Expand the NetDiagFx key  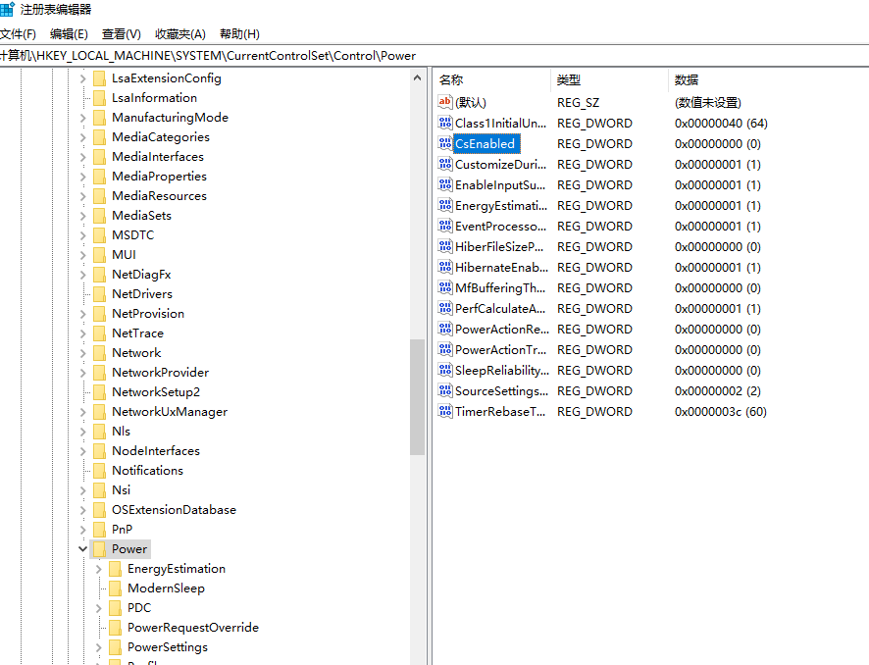tap(83, 275)
